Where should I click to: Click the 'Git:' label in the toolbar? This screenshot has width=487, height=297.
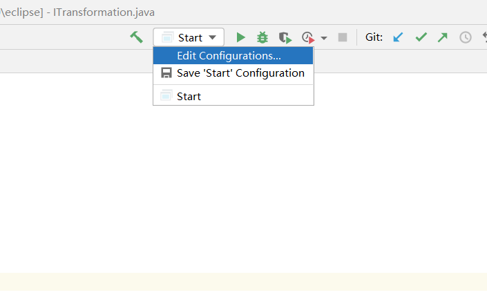374,37
